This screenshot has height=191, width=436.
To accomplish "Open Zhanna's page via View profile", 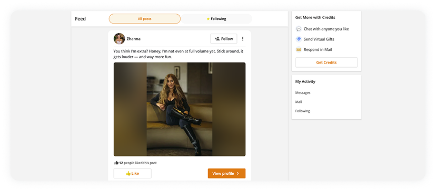I will tap(226, 174).
